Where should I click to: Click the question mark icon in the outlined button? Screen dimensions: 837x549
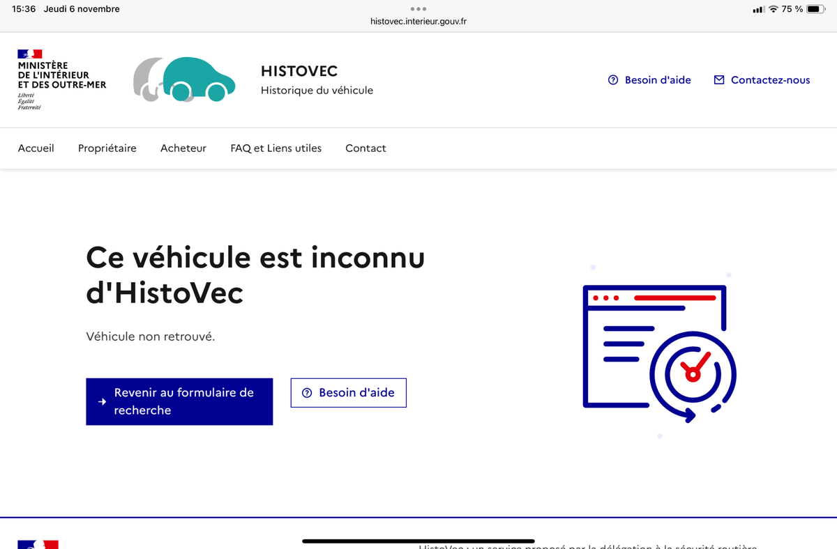(x=307, y=393)
